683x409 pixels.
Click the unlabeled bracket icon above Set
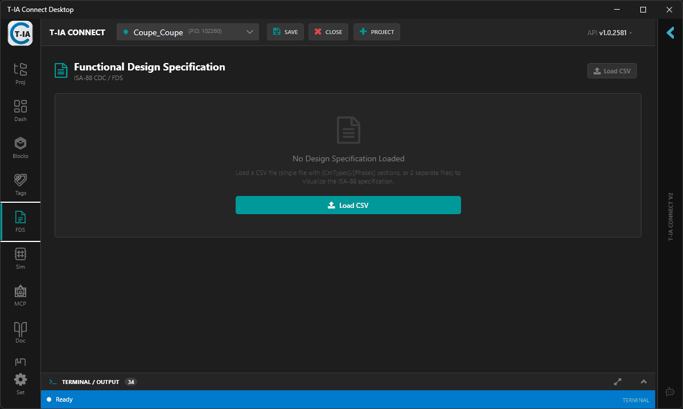[x=20, y=361]
